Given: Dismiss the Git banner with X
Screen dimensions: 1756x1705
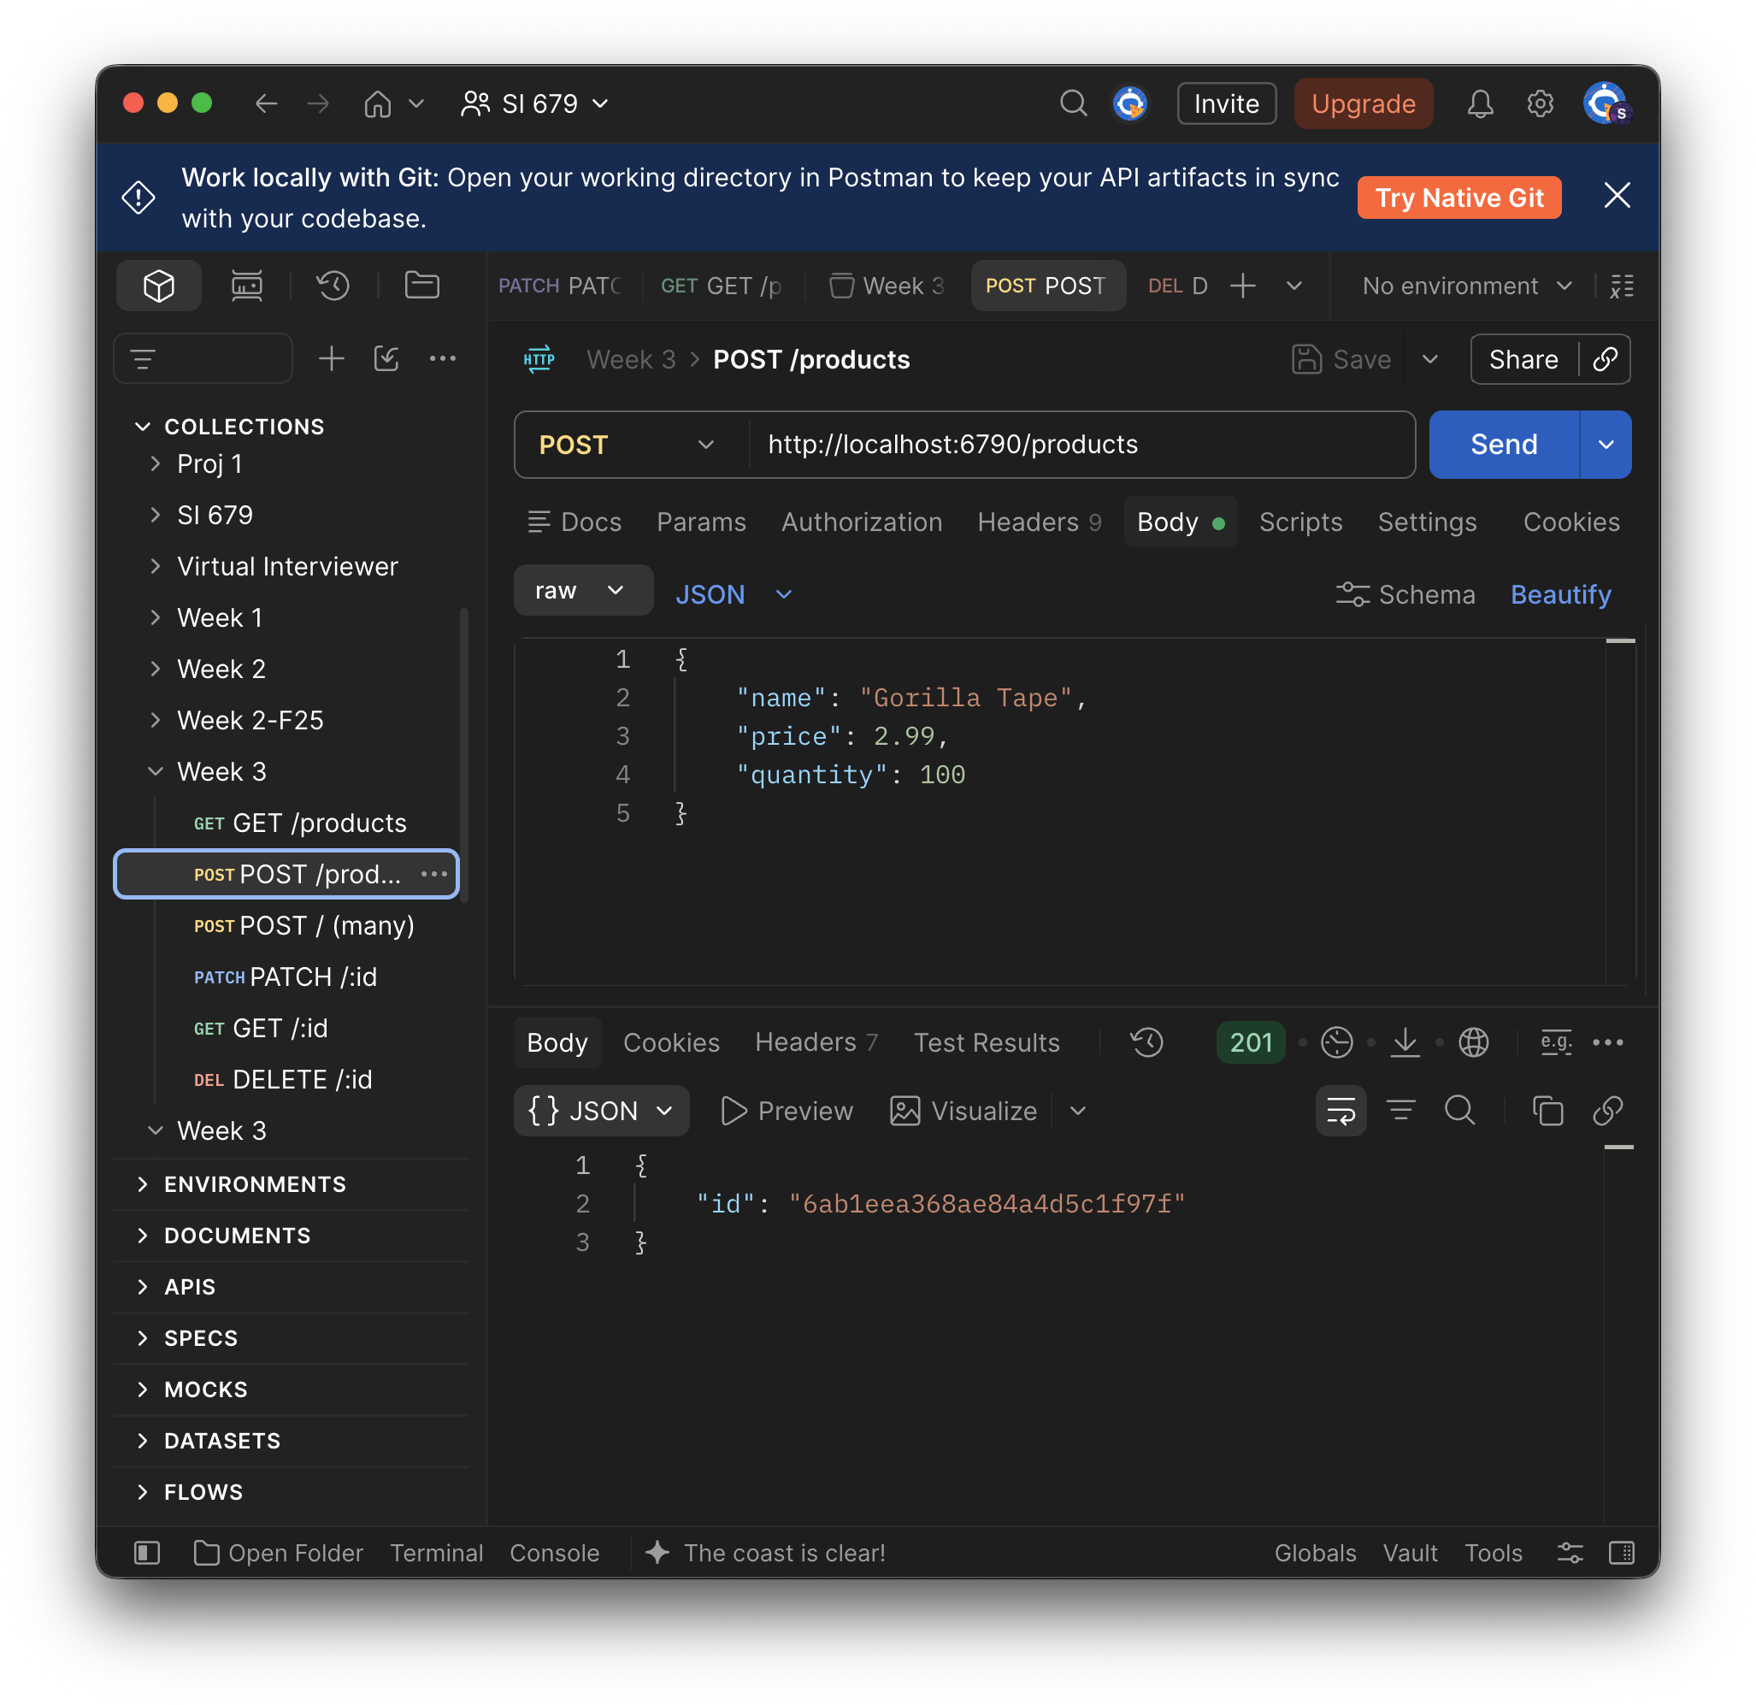Looking at the screenshot, I should tap(1617, 195).
